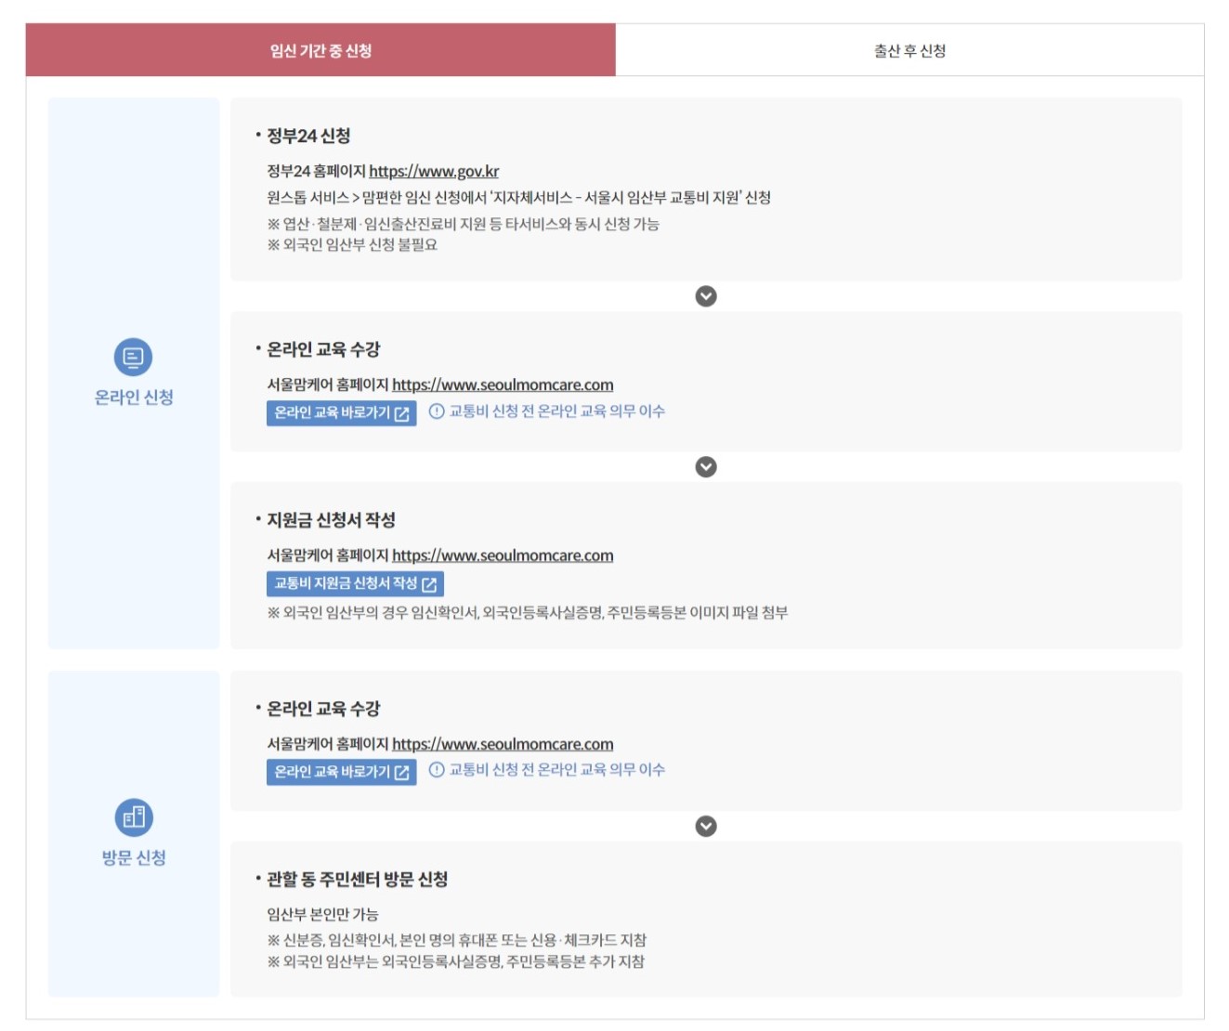Expand the chevron below the 정부24 신청 step
Viewport: 1229px width, 1031px height.
(x=707, y=295)
